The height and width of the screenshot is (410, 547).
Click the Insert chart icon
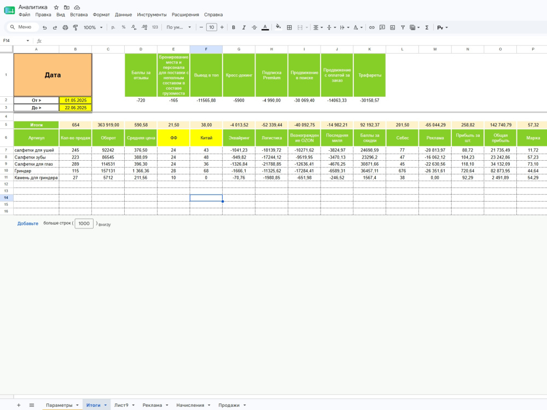coord(392,27)
